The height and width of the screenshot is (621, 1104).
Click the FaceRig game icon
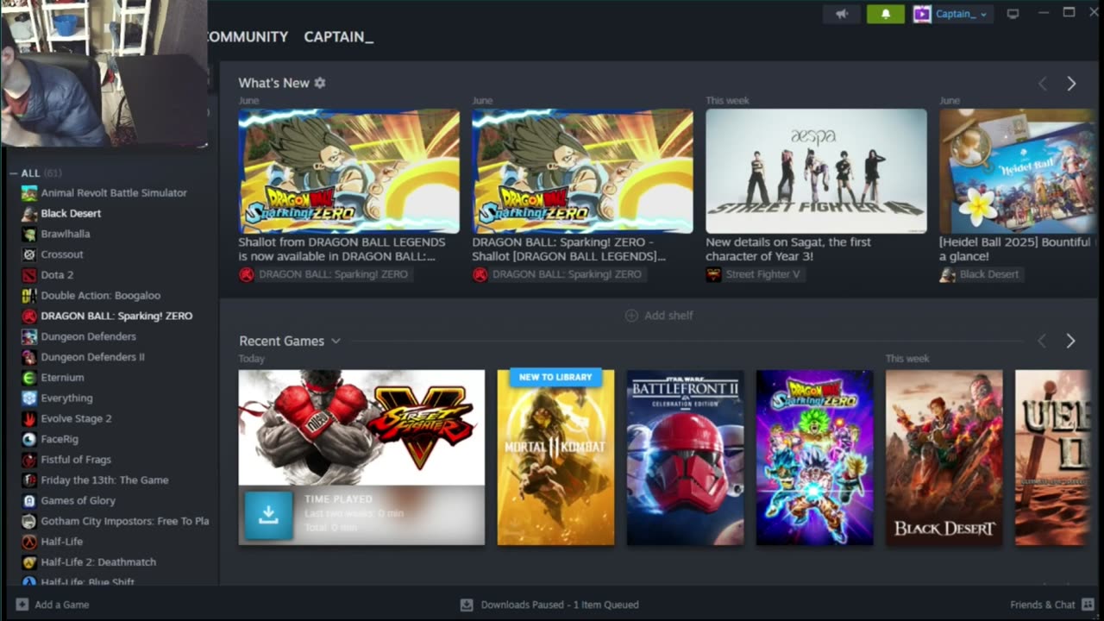pyautogui.click(x=29, y=439)
